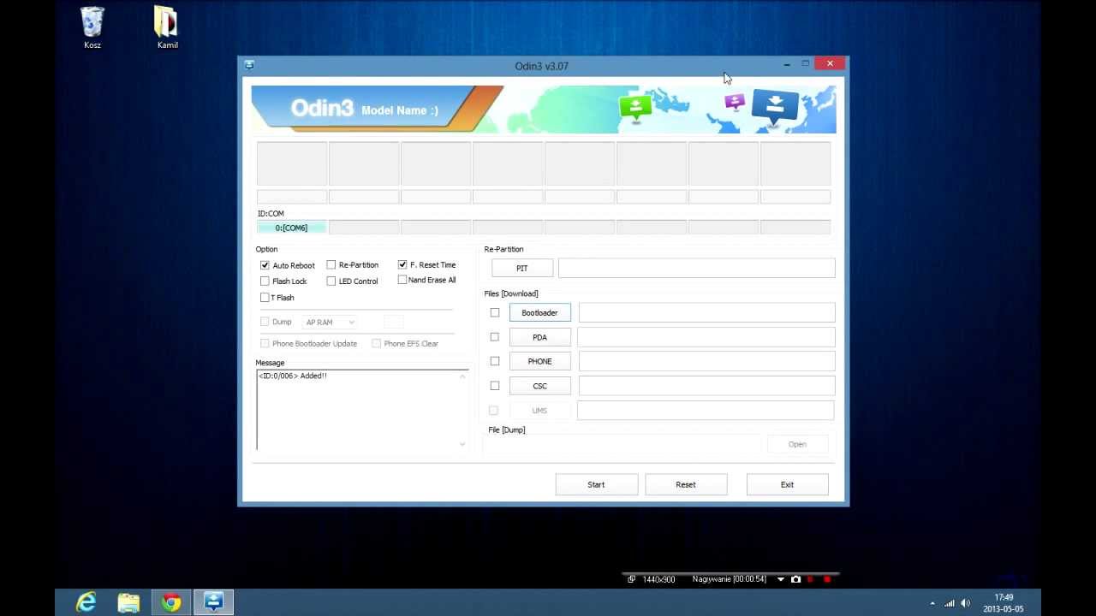1096x616 pixels.
Task: Select the Odin3 taskbar icon
Action: (213, 602)
